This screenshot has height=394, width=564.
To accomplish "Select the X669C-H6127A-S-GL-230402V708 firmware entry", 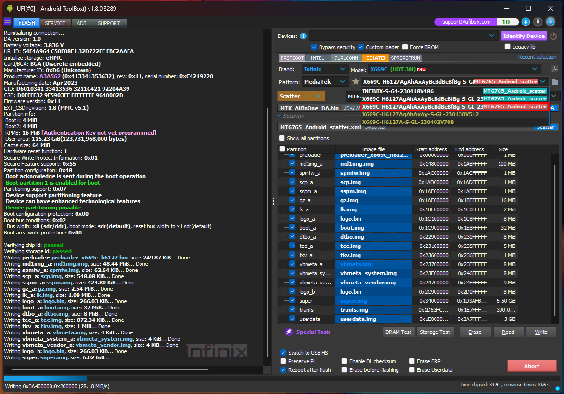I will click(x=455, y=122).
